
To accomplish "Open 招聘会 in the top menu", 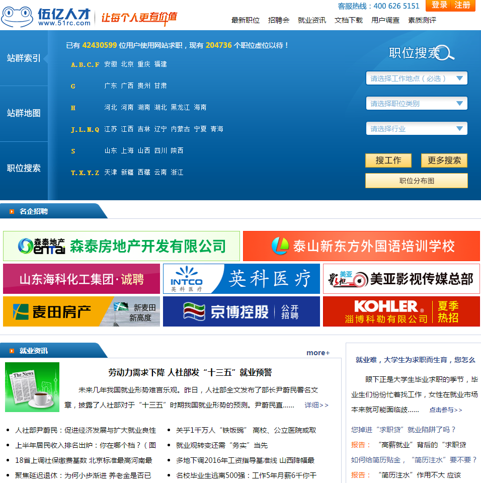I will 279,20.
